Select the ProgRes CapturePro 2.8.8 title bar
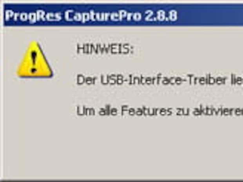This screenshot has width=243, height=182. point(123,15)
